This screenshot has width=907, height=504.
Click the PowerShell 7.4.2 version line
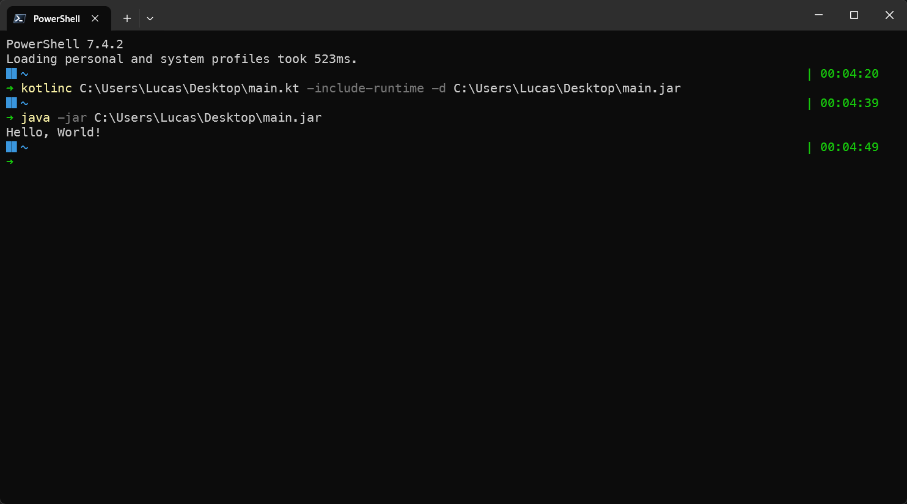point(65,44)
